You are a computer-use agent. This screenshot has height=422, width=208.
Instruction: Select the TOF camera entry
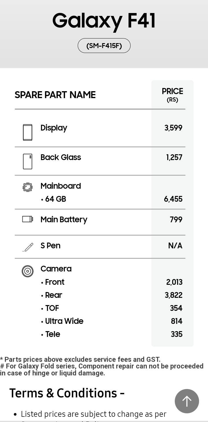pyautogui.click(x=50, y=308)
